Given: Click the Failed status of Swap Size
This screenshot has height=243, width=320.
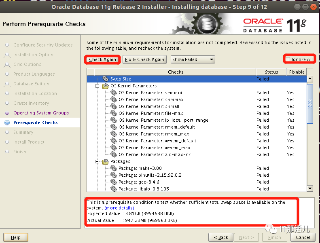Looking at the screenshot, I should (263, 79).
